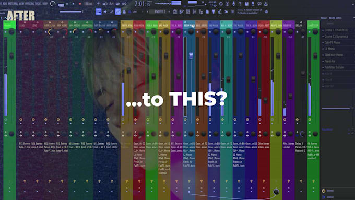Select the VAL MAIN mixer track
The width and height of the screenshot is (355, 200).
coord(164,25)
